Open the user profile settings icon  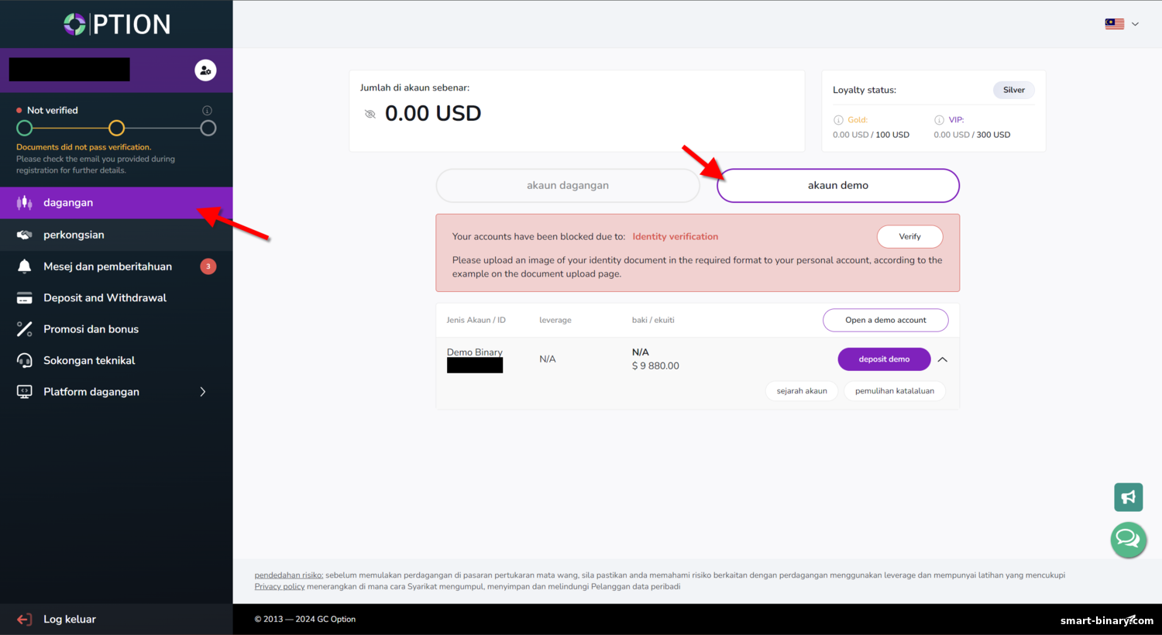[205, 70]
